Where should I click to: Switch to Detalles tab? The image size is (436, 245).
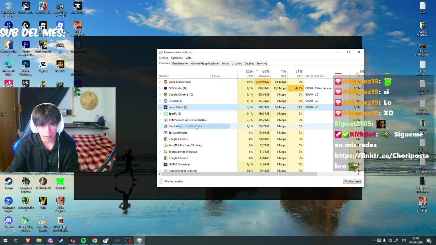tap(249, 64)
